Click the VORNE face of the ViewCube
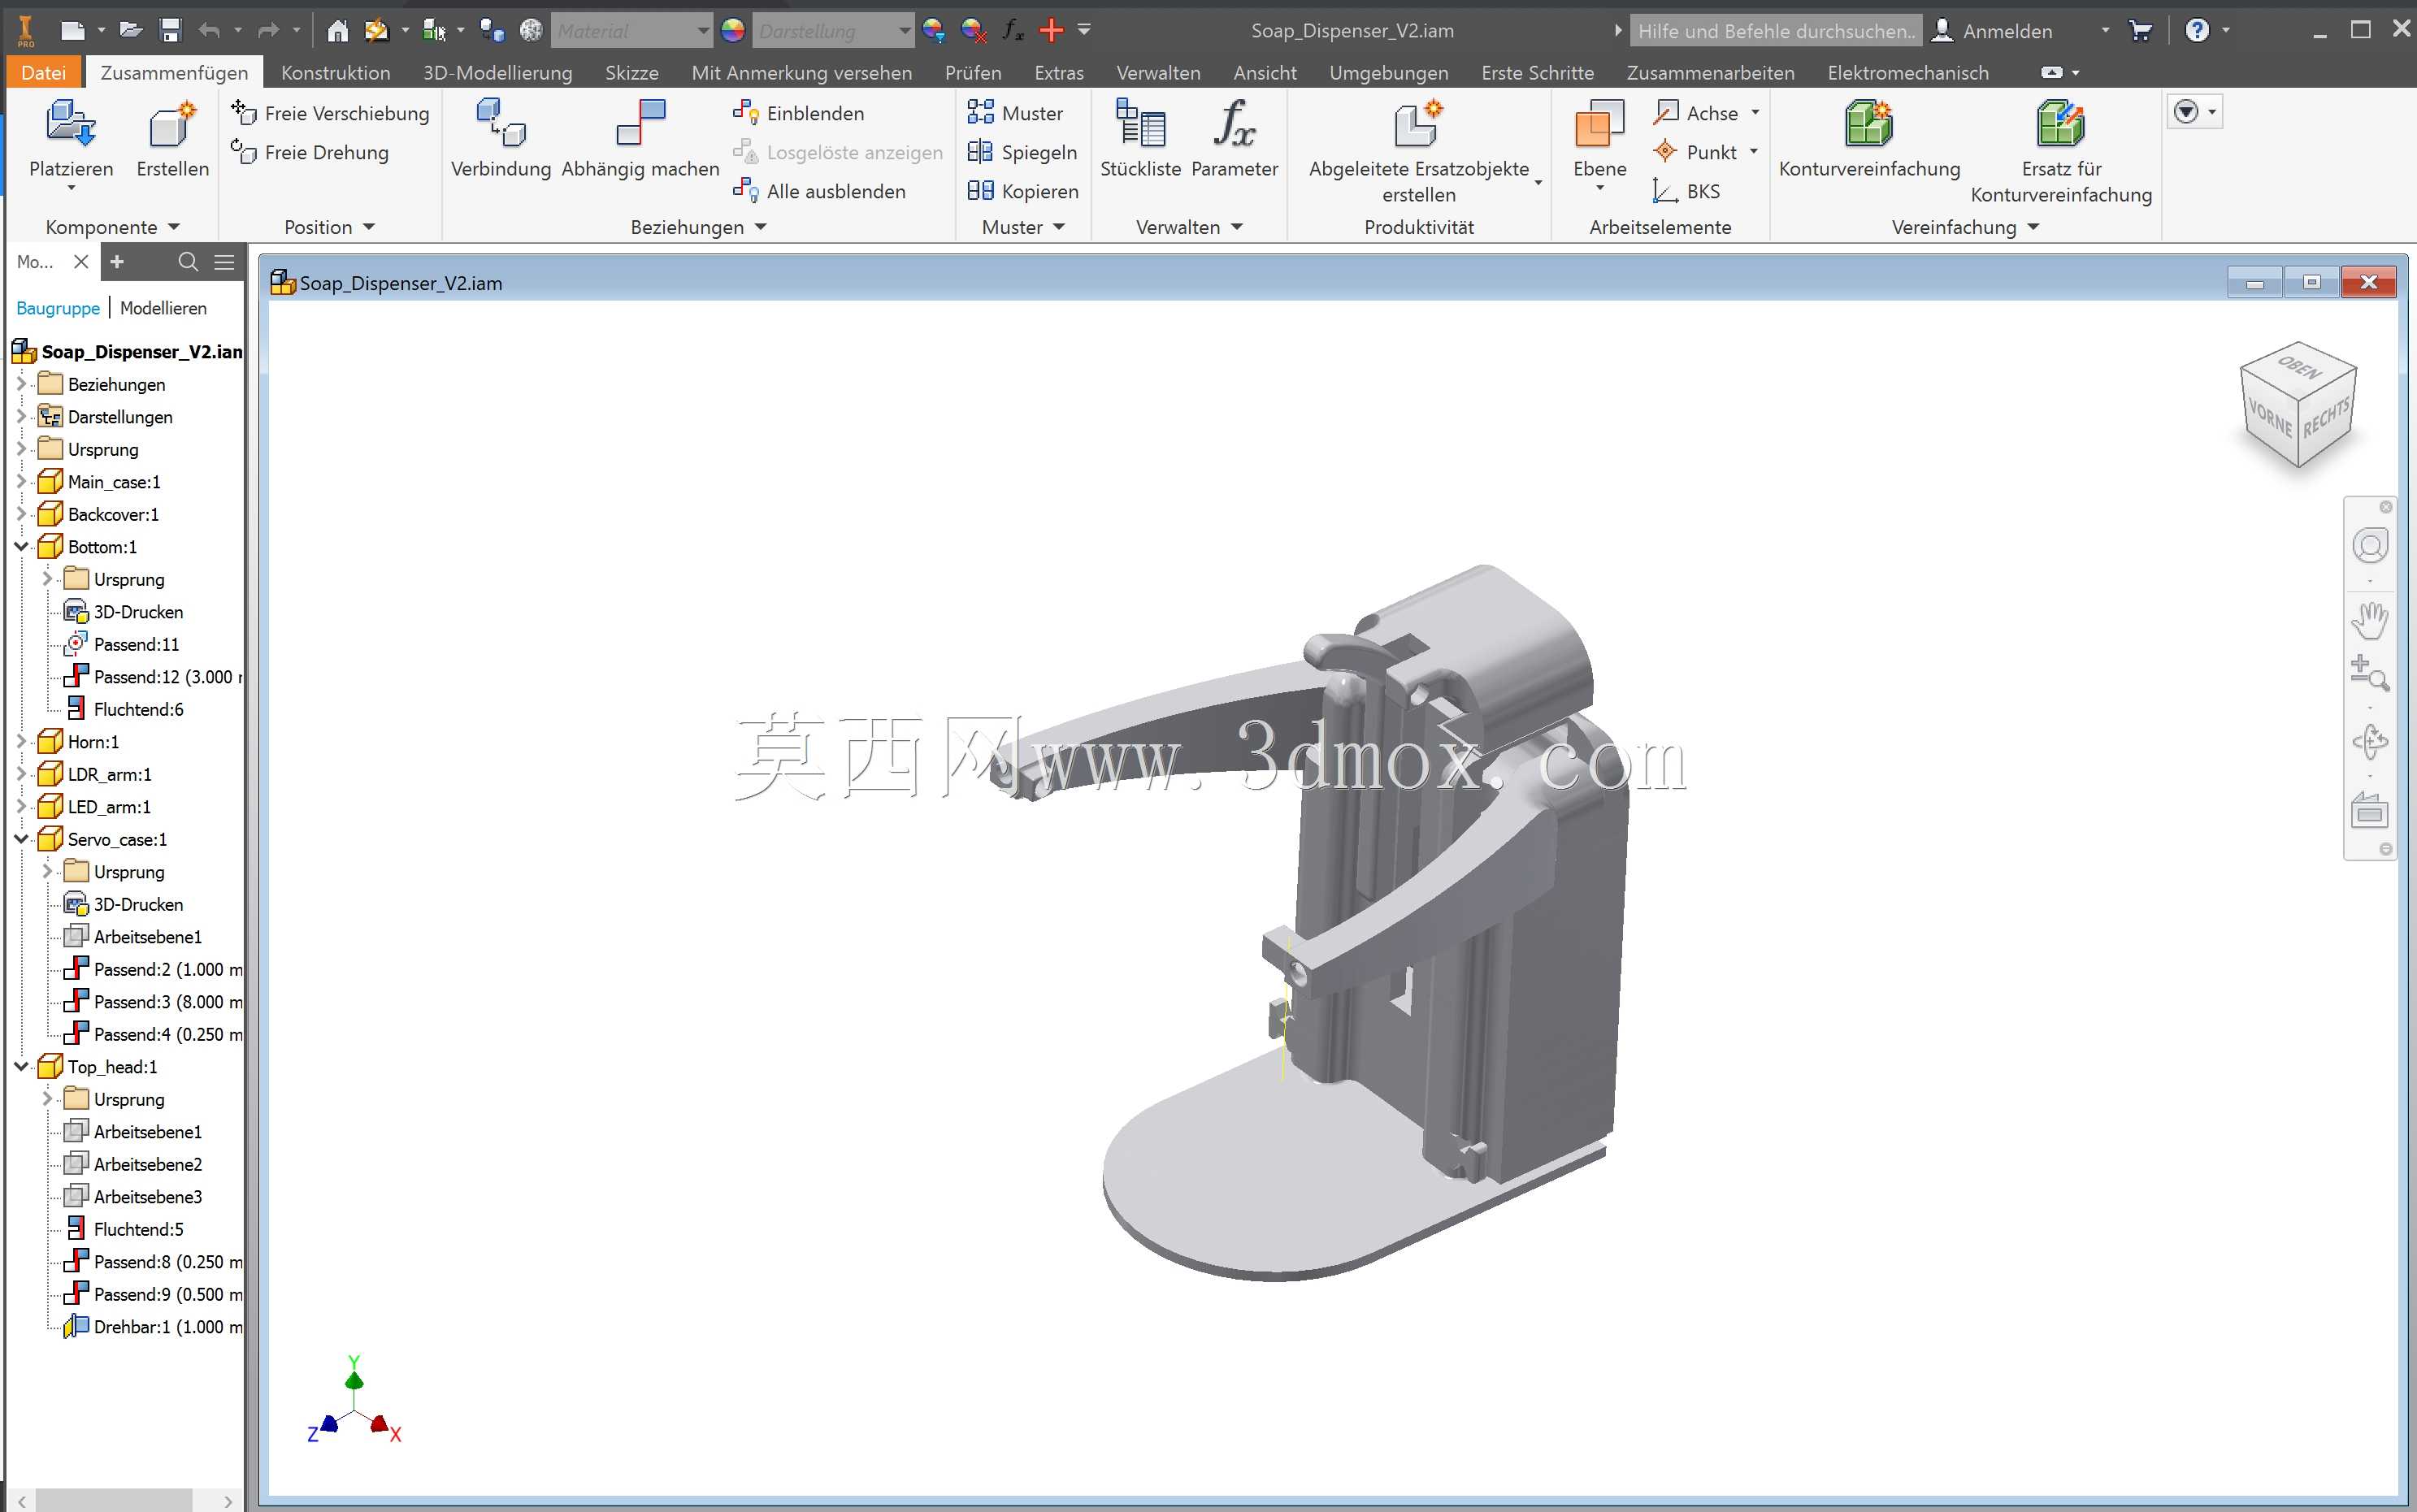 pos(2268,417)
